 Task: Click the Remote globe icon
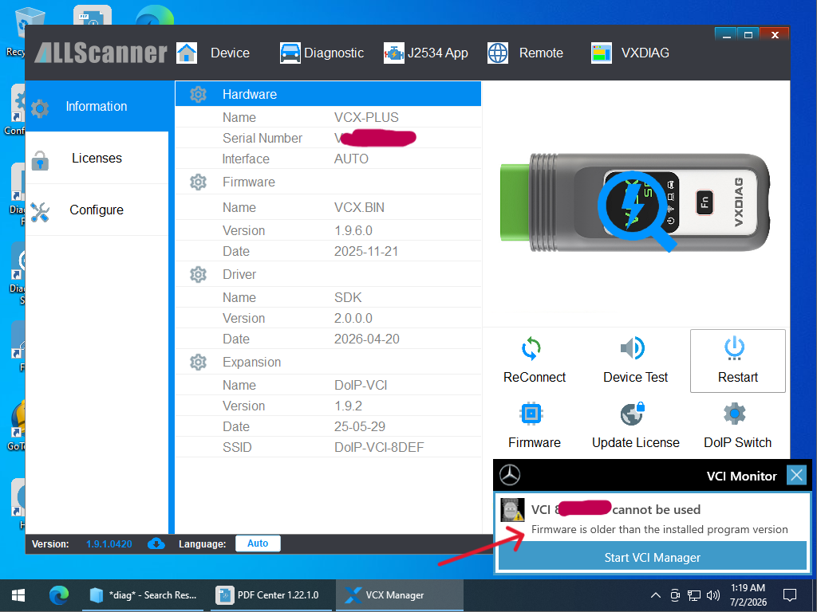coord(498,53)
